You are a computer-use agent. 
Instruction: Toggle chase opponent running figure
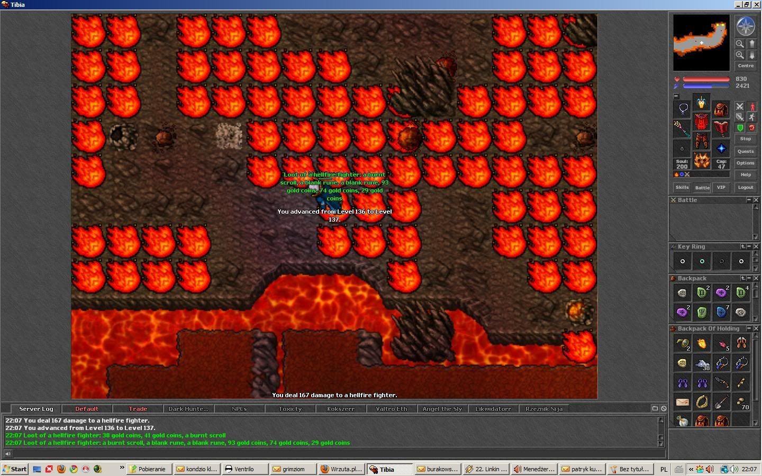pyautogui.click(x=752, y=117)
